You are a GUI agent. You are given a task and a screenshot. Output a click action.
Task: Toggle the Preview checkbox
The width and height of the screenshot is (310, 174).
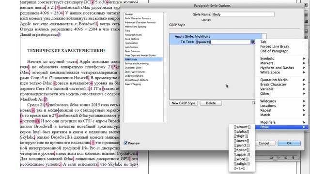[125, 143]
